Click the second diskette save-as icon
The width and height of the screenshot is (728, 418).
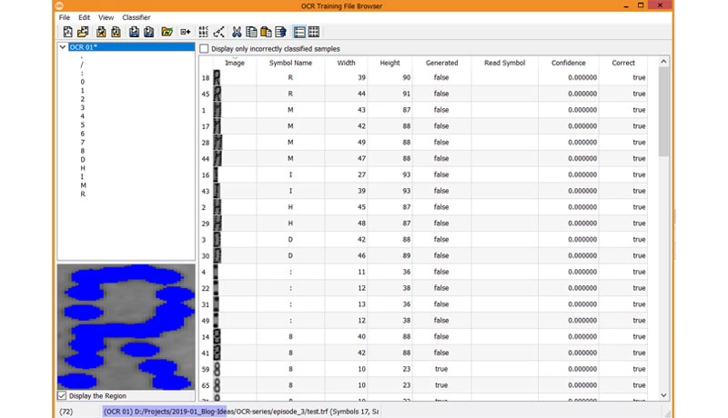point(149,32)
